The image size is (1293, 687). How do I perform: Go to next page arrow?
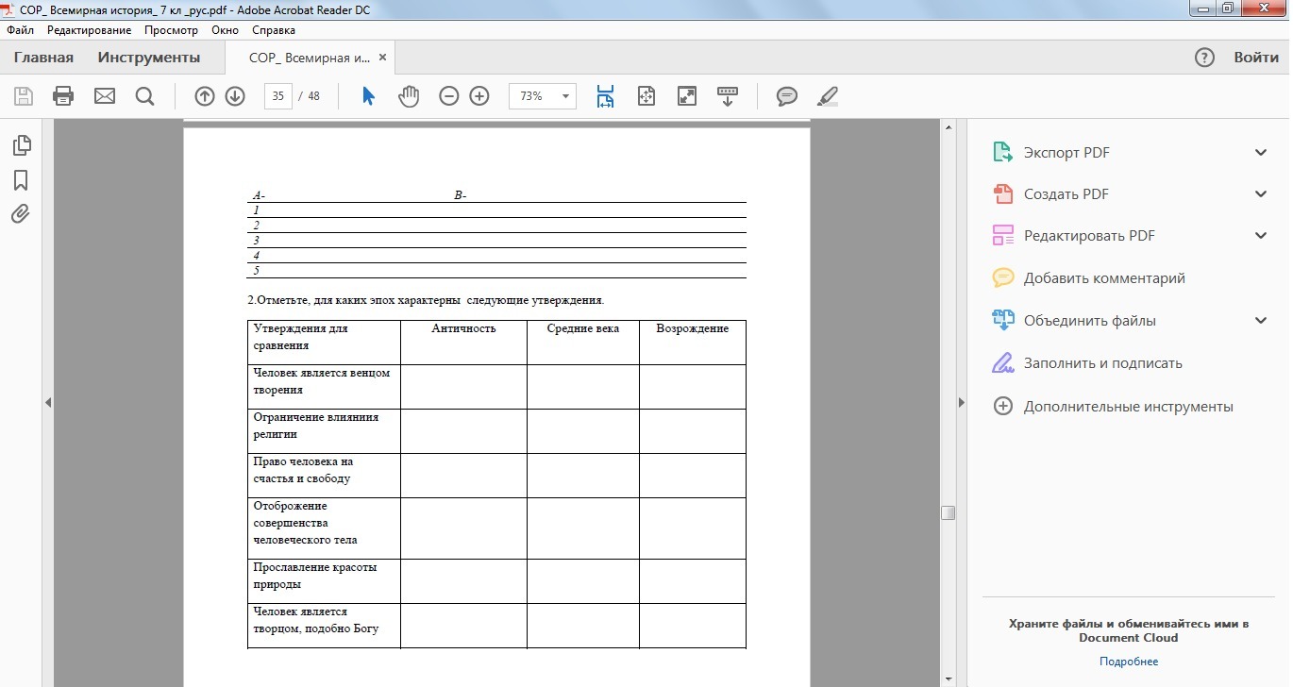235,96
